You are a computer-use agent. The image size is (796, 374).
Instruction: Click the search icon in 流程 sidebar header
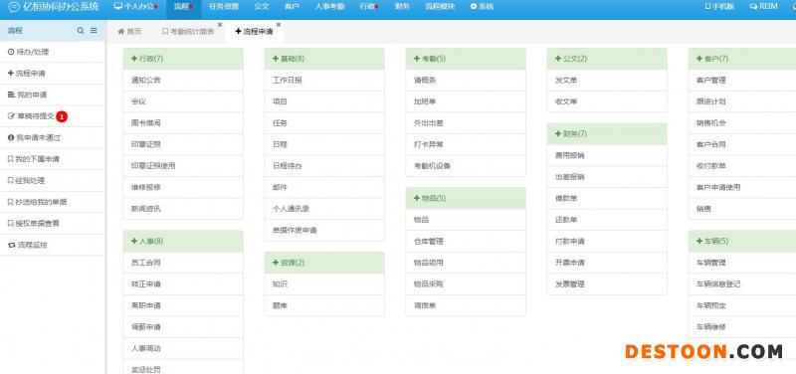pos(81,31)
